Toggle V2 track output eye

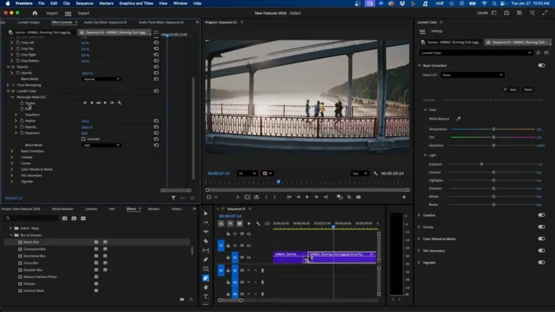249,245
